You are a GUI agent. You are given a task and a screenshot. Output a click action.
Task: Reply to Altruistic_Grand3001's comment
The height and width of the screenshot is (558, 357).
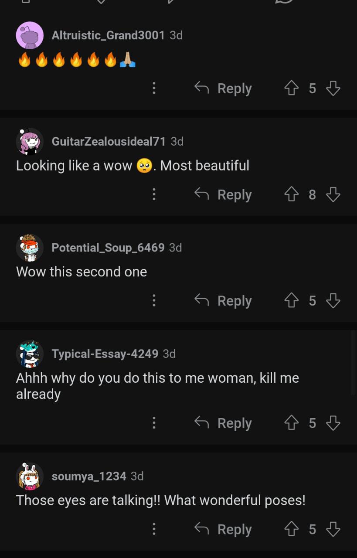(223, 88)
